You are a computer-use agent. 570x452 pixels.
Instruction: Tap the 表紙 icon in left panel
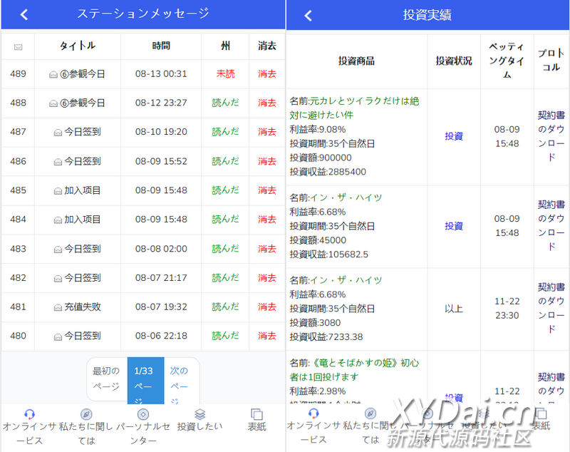(x=256, y=414)
